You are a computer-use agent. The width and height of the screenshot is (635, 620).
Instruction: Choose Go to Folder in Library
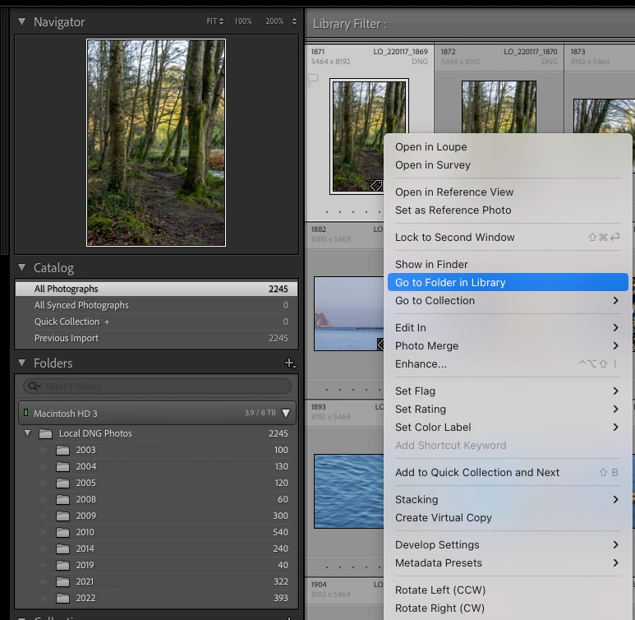[508, 282]
